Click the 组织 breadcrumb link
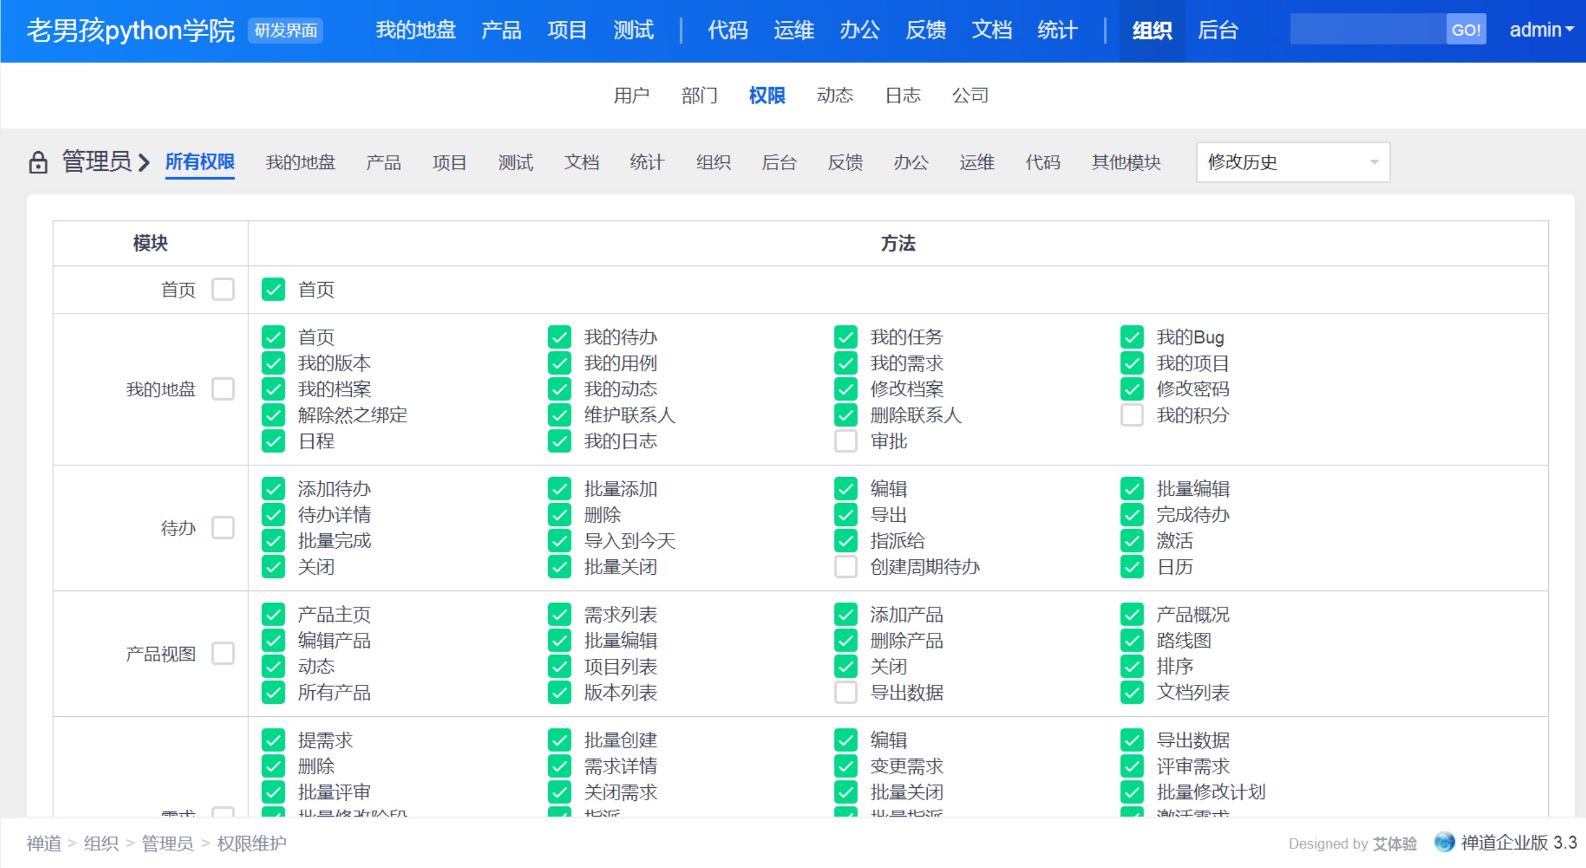The width and height of the screenshot is (1586, 868). click(x=101, y=843)
